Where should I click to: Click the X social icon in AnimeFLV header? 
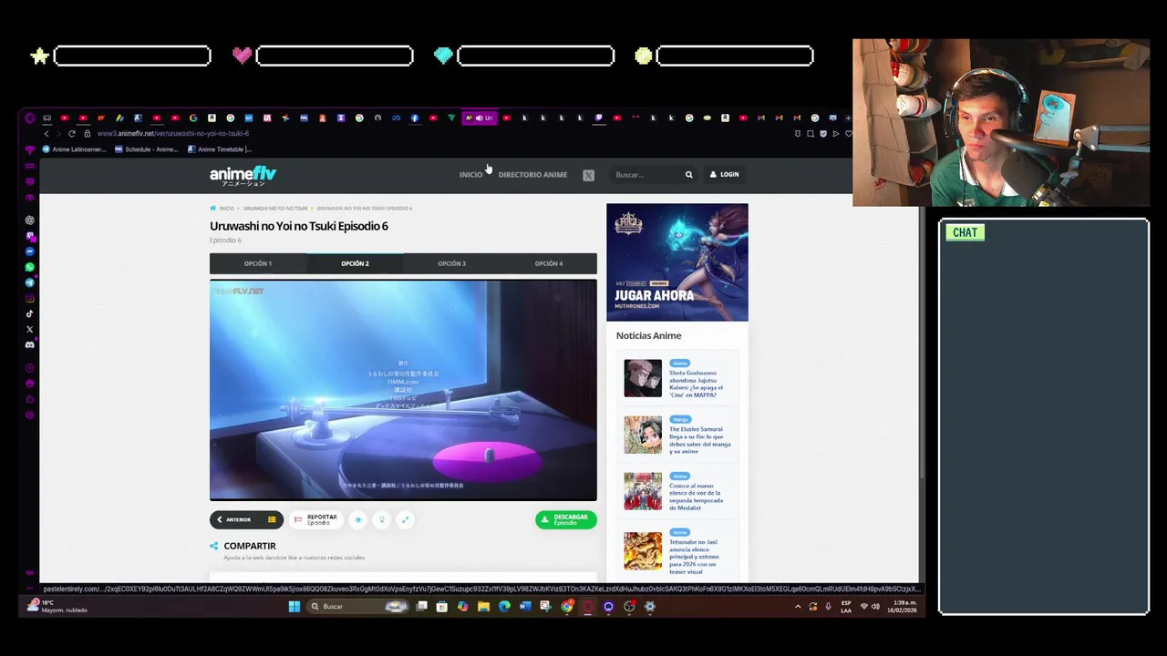pos(588,175)
